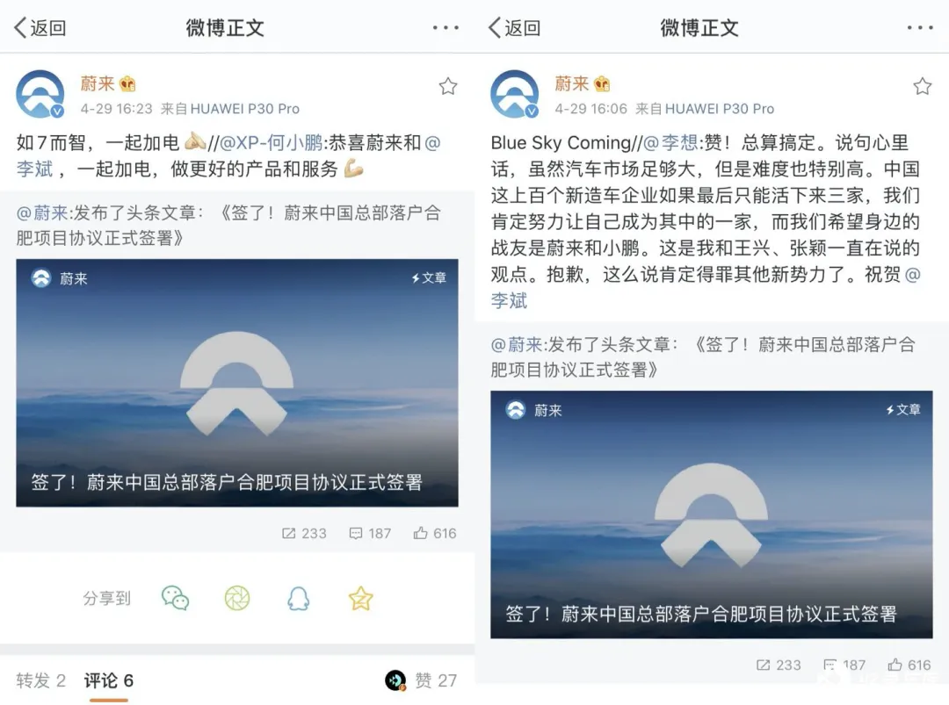The width and height of the screenshot is (949, 705).
Task: Share to WeChat Moments aperture icon
Action: point(237,598)
